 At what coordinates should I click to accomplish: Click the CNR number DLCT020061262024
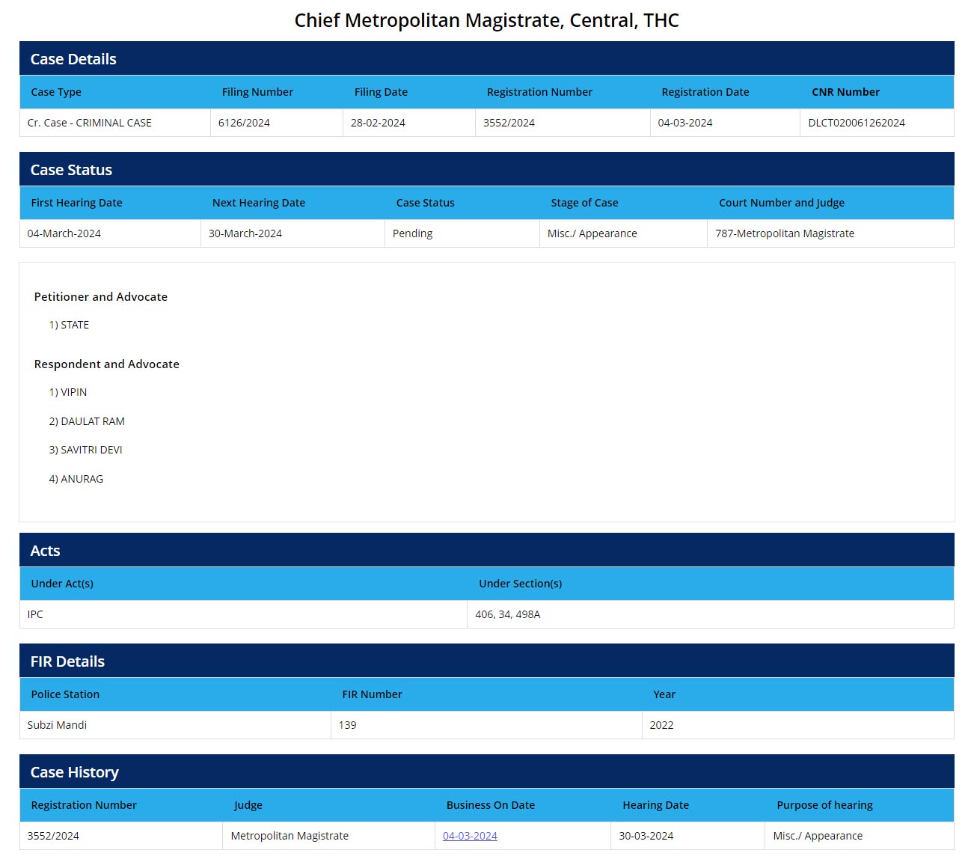coord(856,123)
